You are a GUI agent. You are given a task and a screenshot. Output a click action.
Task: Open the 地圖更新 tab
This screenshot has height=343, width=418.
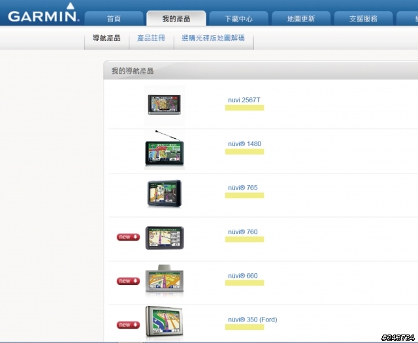pyautogui.click(x=301, y=19)
